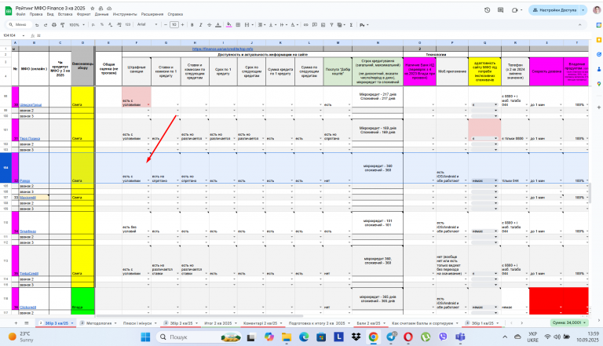
Task: Increase font size plus button
Action: (183, 24)
